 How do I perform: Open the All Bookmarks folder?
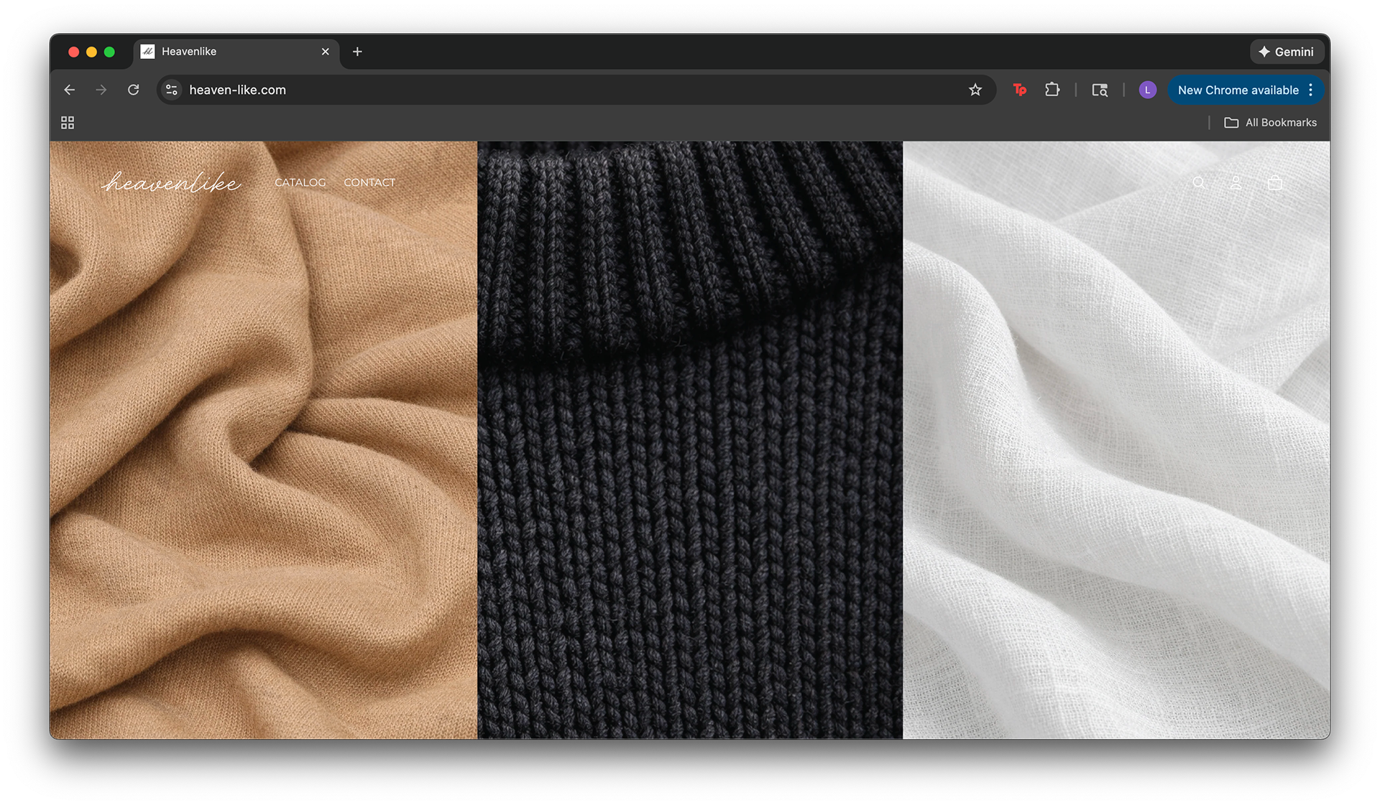pos(1270,123)
